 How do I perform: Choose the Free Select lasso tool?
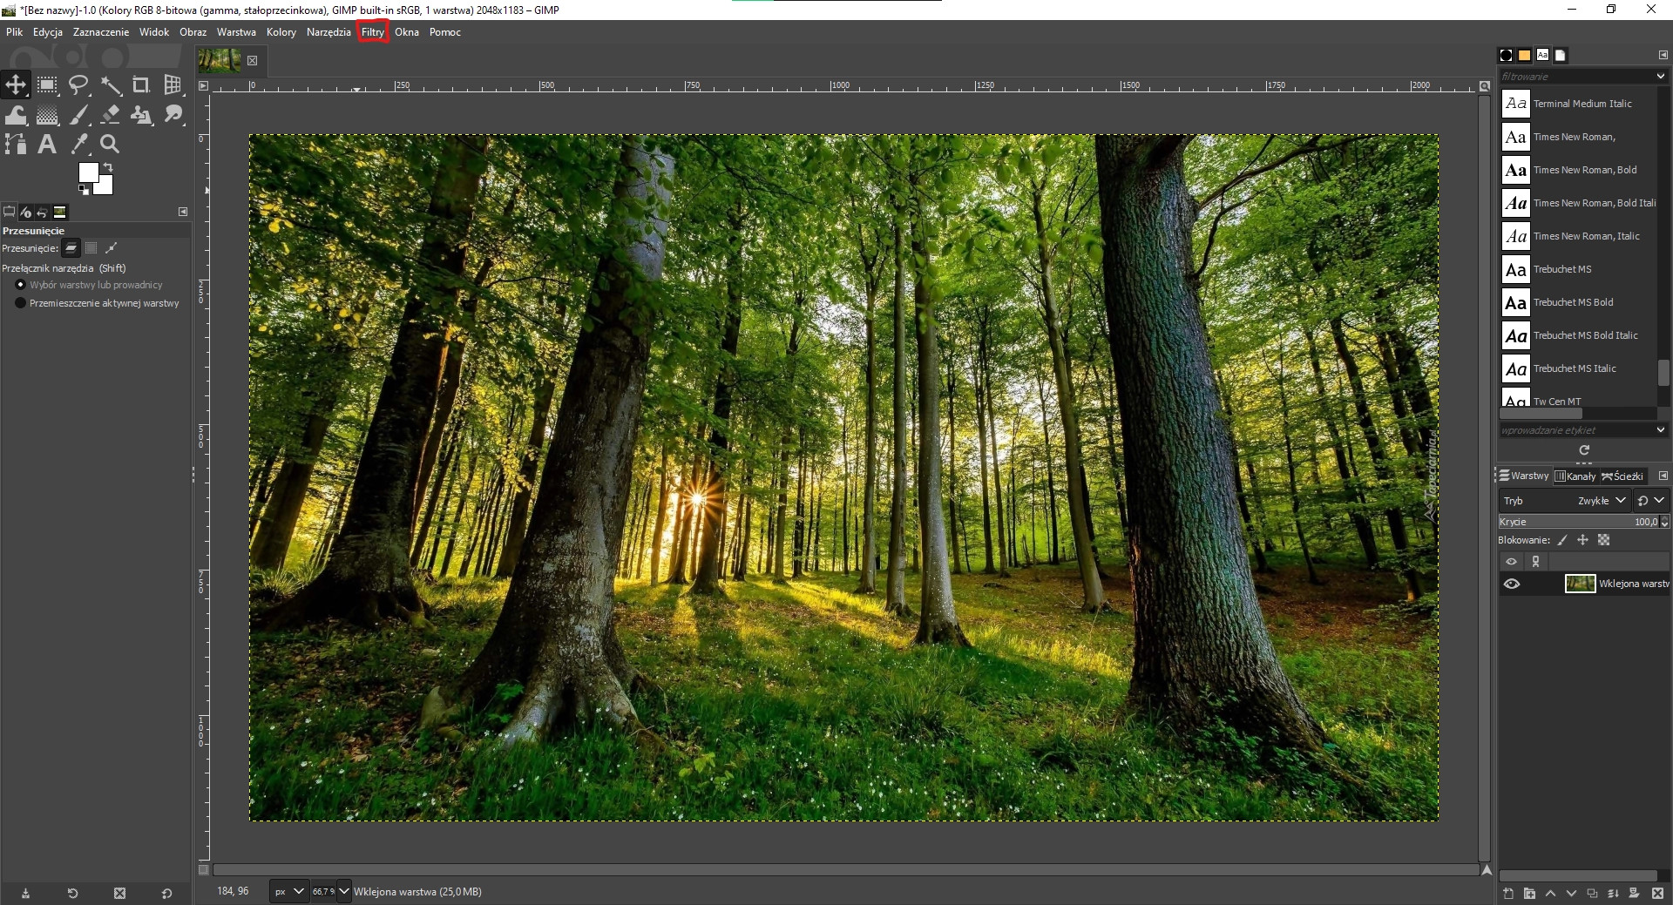click(79, 84)
